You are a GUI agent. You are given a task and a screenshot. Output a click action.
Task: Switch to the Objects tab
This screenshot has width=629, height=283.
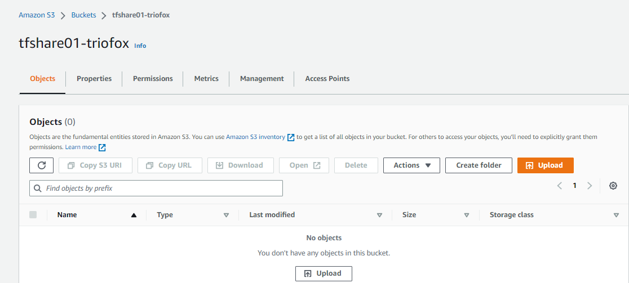42,79
